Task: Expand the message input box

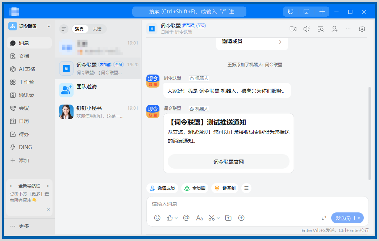Action: click(x=324, y=218)
